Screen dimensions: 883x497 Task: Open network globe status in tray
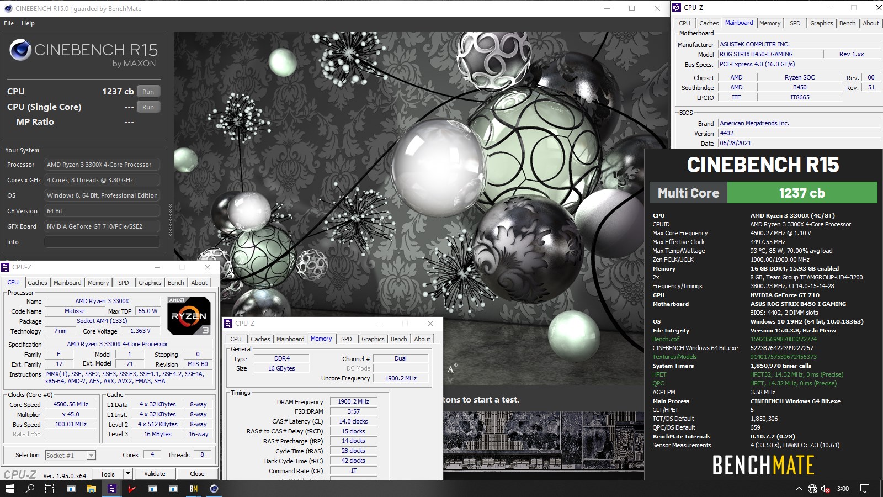point(812,489)
